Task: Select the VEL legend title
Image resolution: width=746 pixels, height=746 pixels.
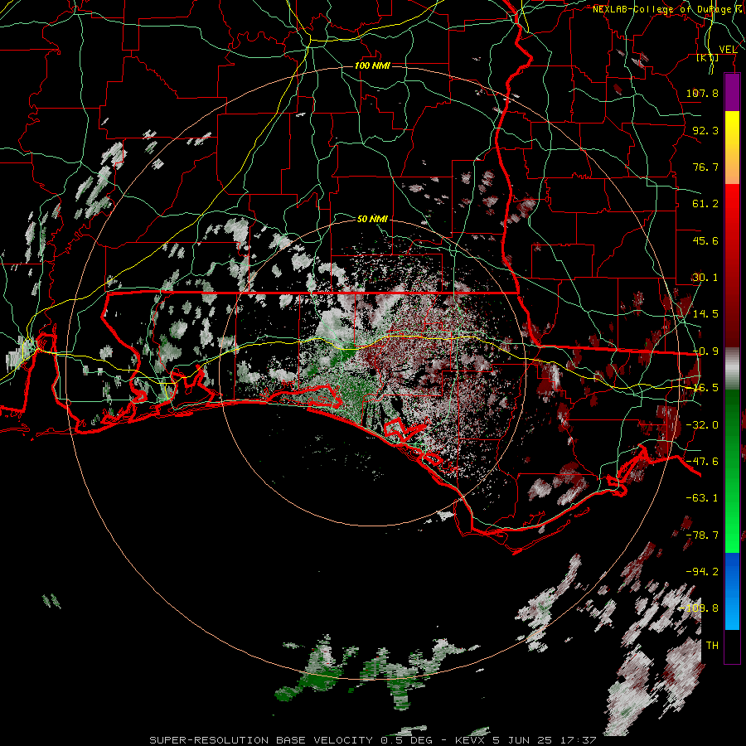Action: coord(728,50)
